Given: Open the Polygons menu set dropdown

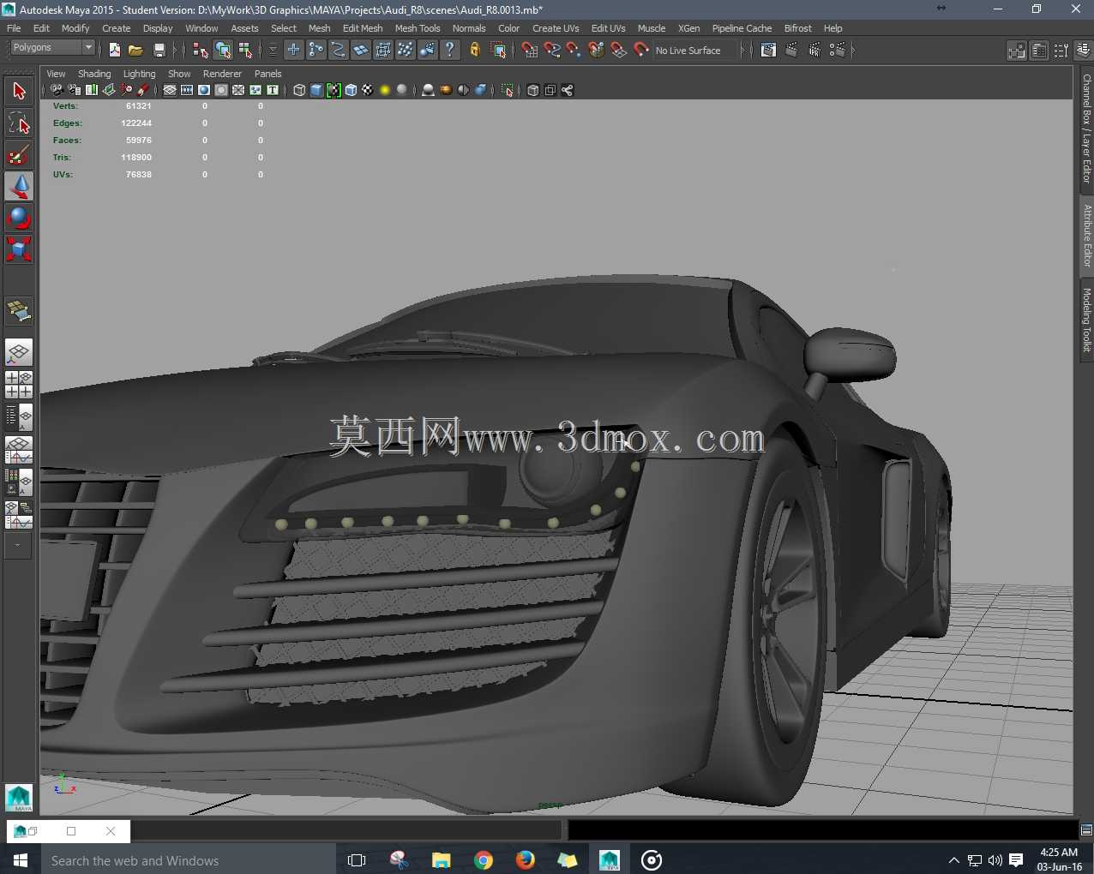Looking at the screenshot, I should click(x=51, y=48).
